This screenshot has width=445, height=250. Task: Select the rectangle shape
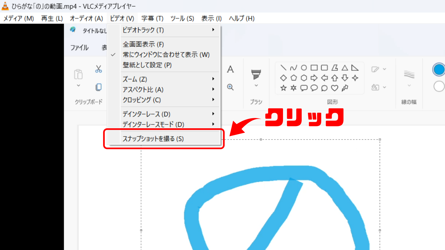point(314,68)
